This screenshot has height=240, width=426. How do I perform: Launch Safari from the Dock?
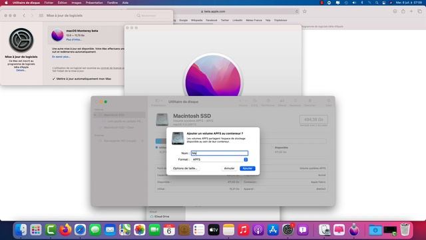pos(80,230)
